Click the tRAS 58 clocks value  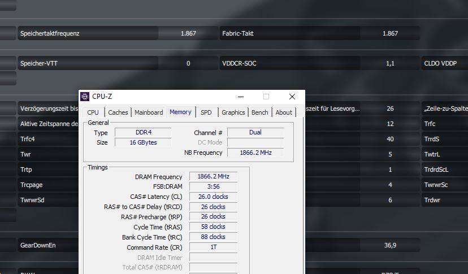point(214,227)
